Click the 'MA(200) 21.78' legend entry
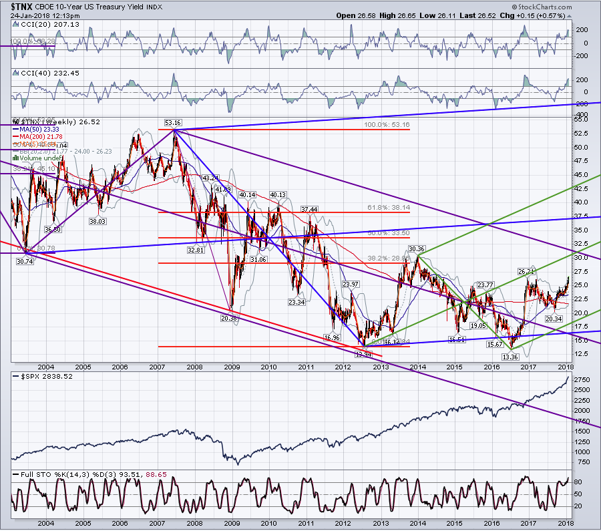This screenshot has height=531, width=601. [x=41, y=136]
